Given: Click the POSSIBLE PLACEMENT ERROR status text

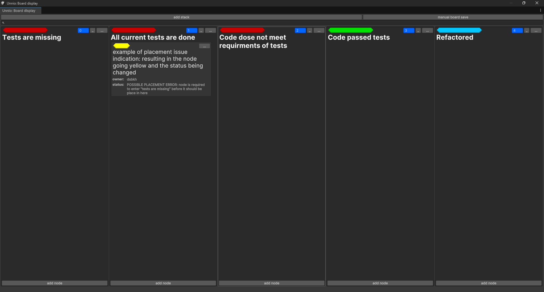Looking at the screenshot, I should click(166, 89).
